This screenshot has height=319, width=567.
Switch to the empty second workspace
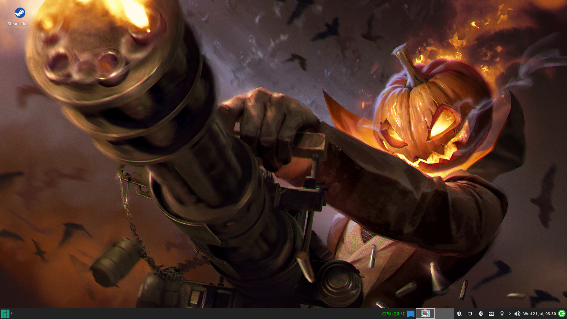[x=444, y=313]
